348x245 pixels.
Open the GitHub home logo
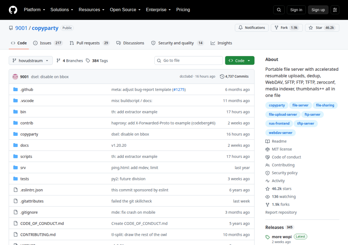click(x=13, y=10)
